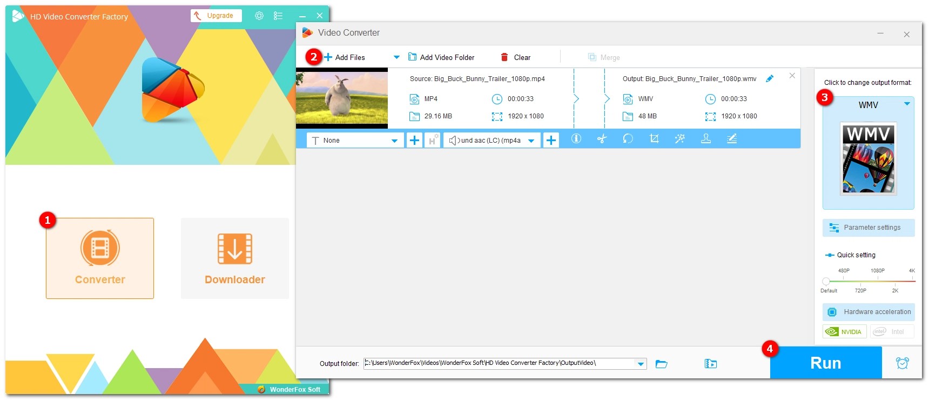Open the Effects magic wand tool
This screenshot has width=929, height=400.
[680, 139]
